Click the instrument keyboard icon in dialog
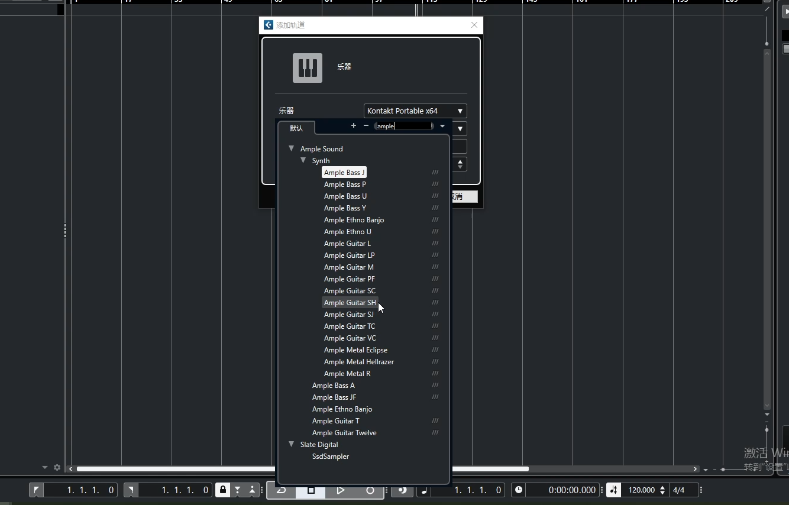 coord(308,68)
